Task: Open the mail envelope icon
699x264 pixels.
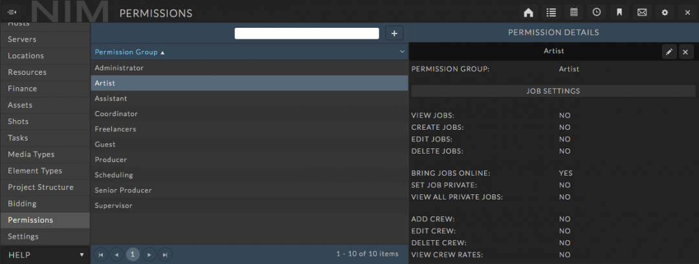Action: (x=641, y=12)
